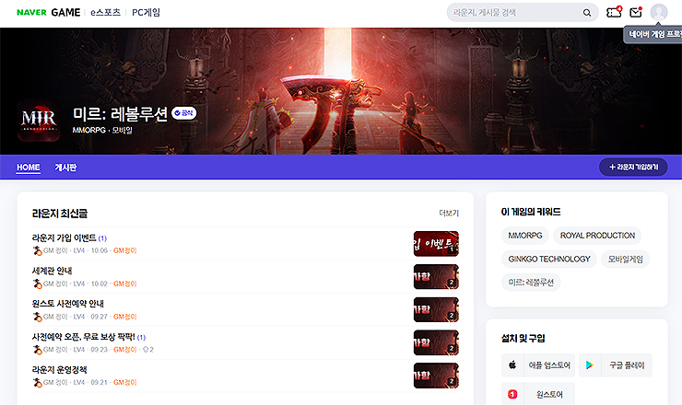Select the 모바일게임 keyword tag
This screenshot has width=682, height=405.
(626, 259)
